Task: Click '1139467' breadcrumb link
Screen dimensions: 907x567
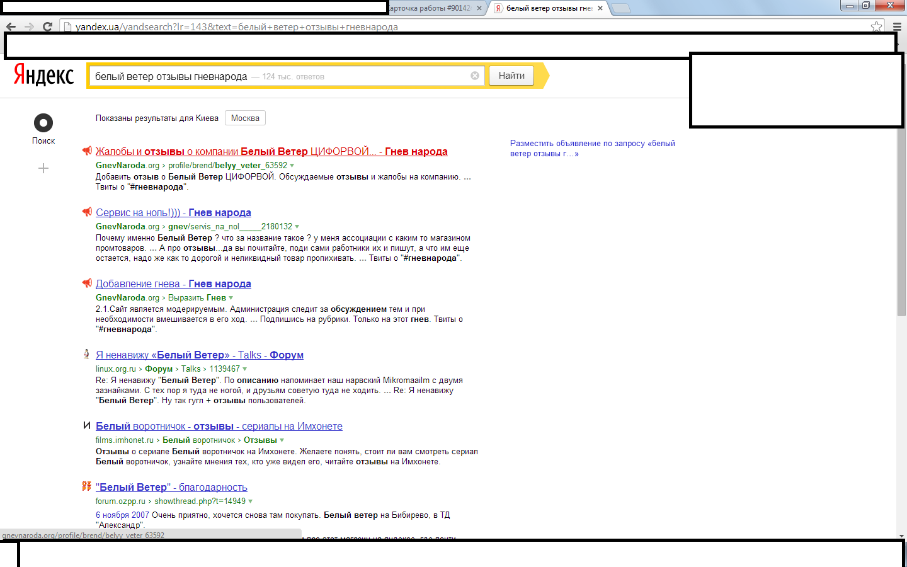Action: click(225, 369)
